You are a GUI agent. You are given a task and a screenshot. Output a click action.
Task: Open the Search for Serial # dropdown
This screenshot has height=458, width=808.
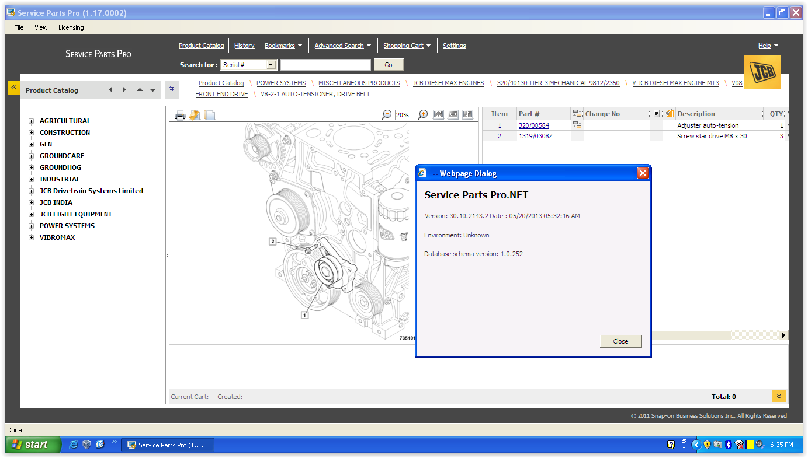[271, 65]
